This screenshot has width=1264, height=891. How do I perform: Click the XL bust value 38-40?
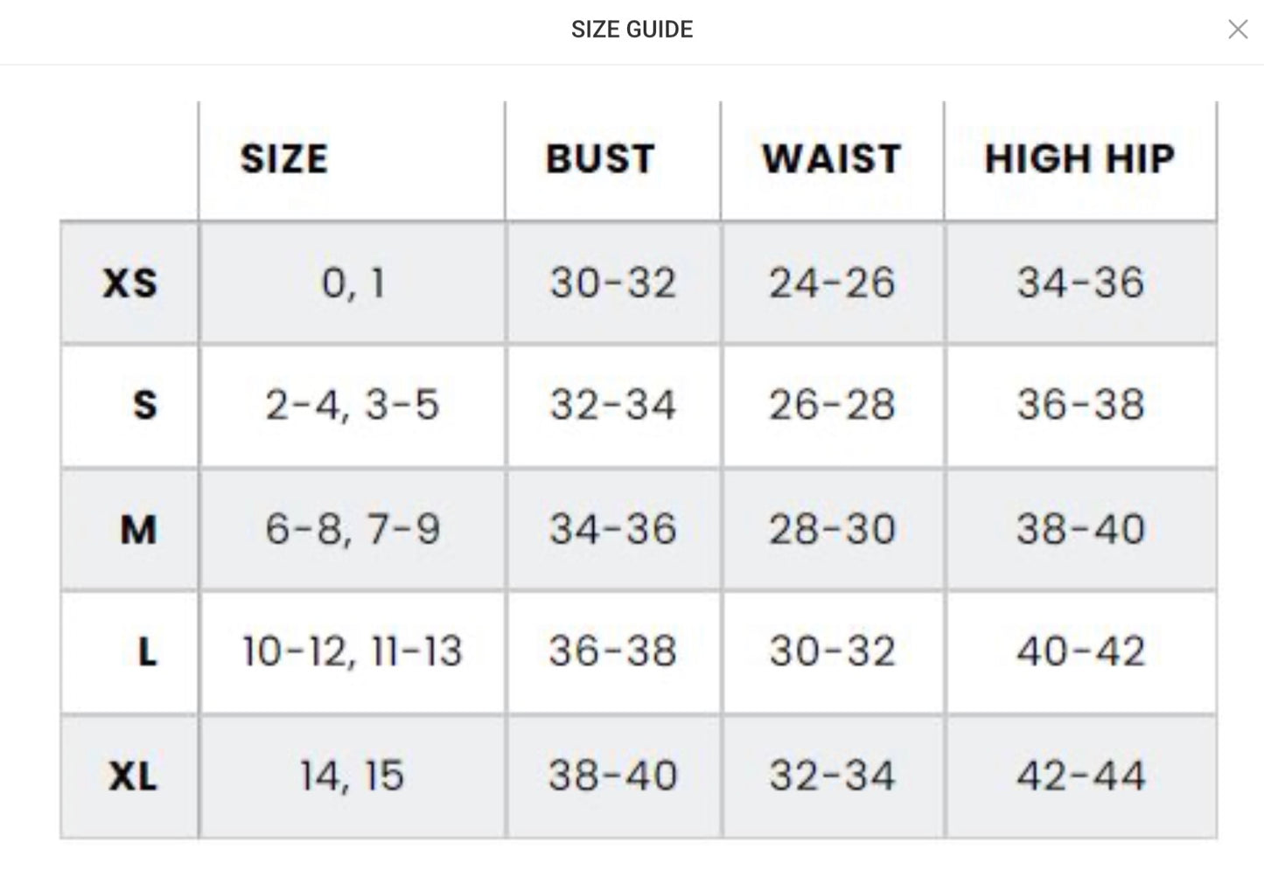click(613, 776)
